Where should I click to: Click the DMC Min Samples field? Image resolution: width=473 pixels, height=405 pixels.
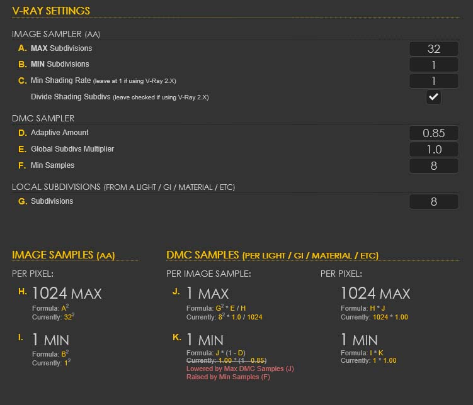click(x=433, y=166)
